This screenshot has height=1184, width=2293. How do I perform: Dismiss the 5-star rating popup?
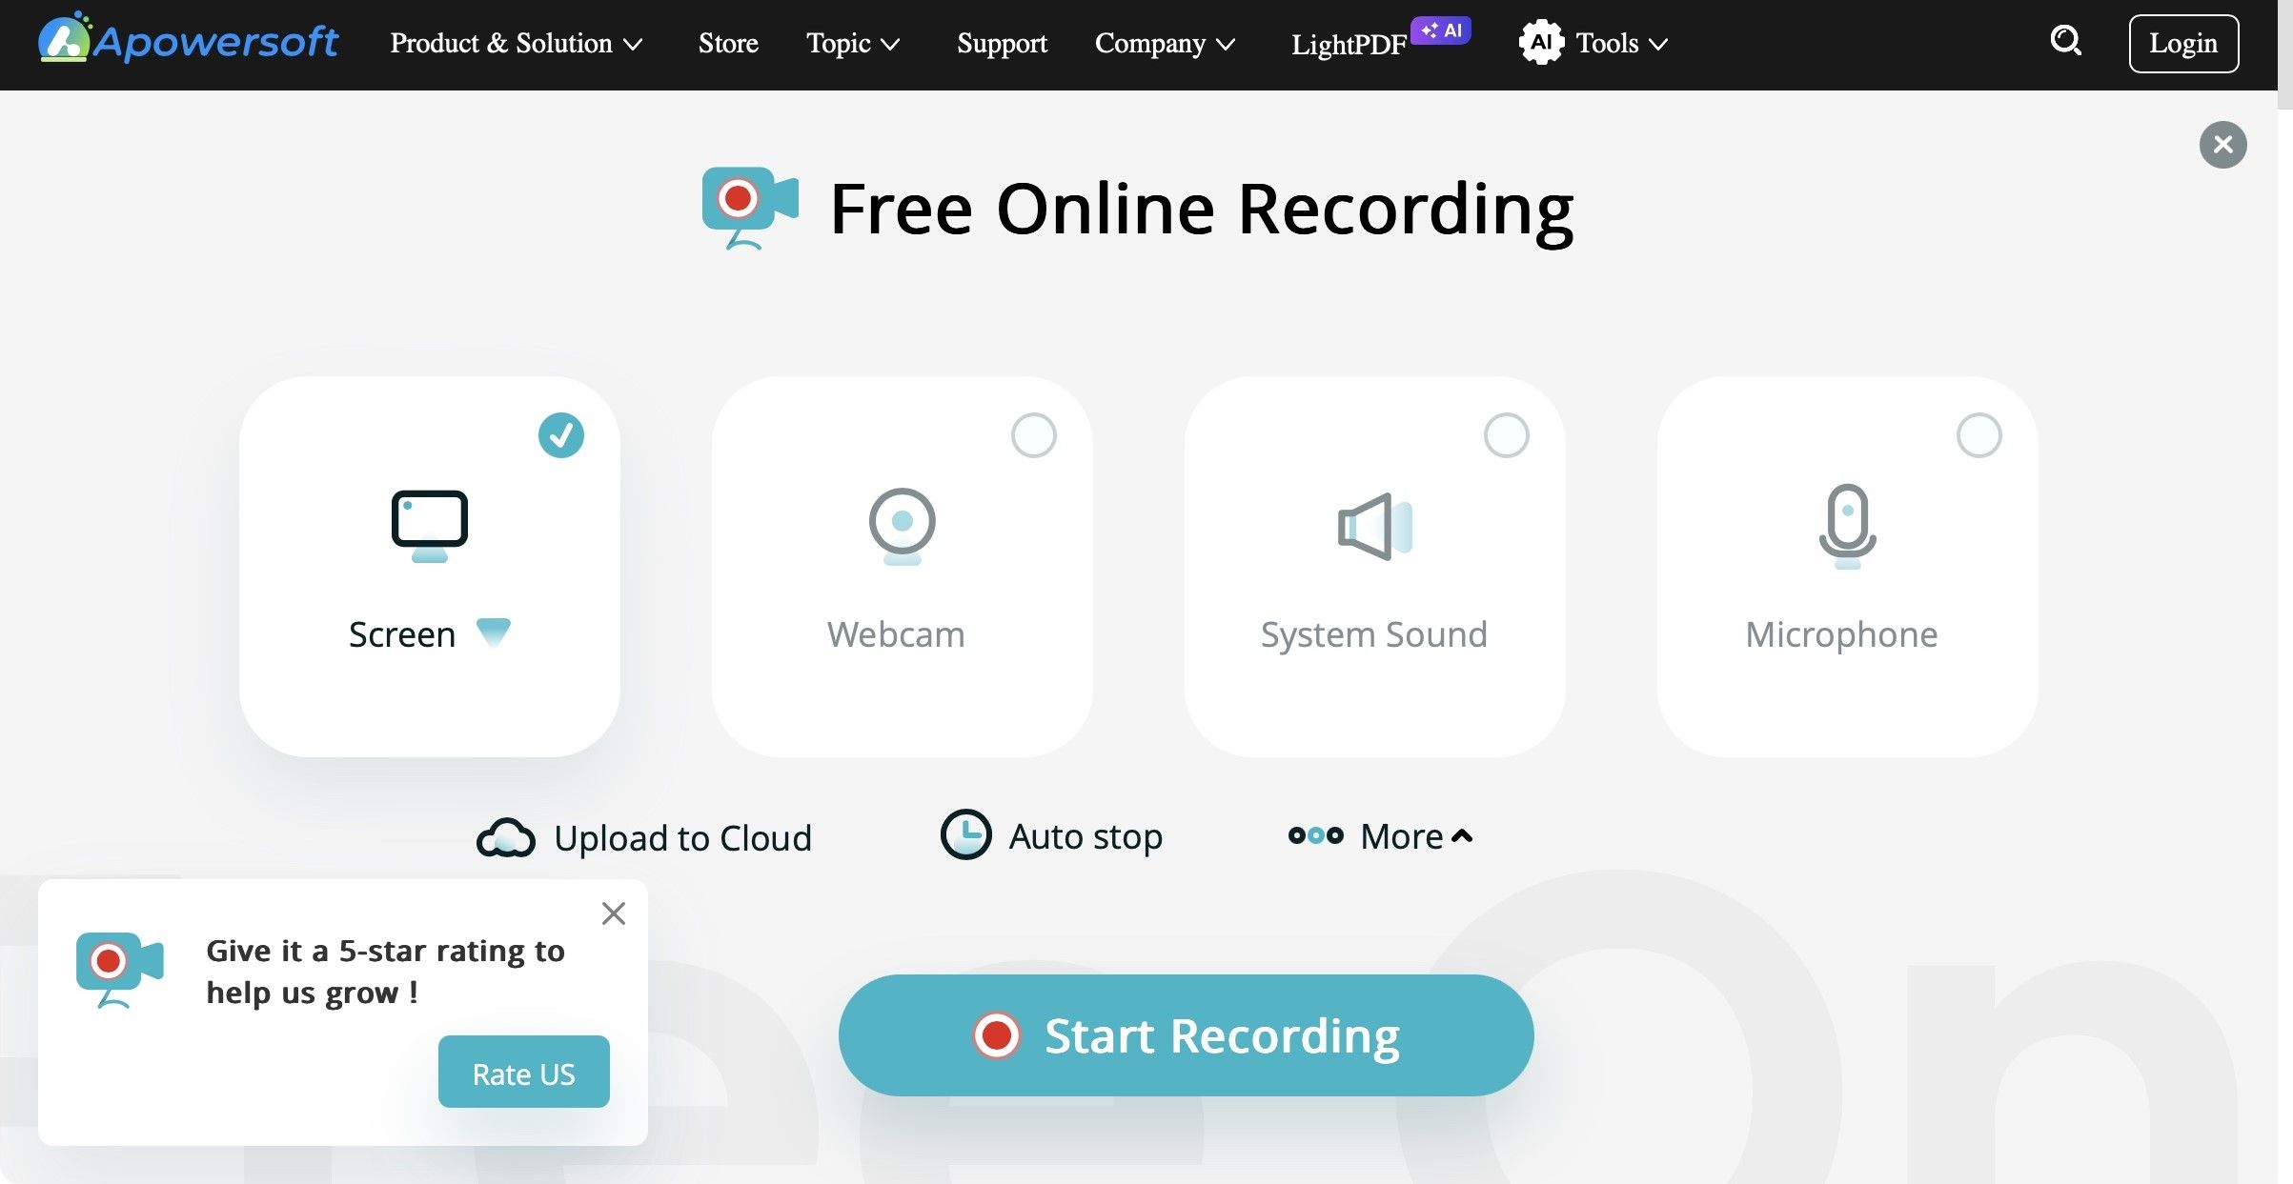pos(613,913)
